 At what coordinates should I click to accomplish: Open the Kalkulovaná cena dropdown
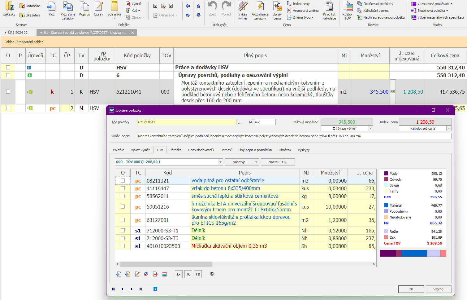click(449, 129)
